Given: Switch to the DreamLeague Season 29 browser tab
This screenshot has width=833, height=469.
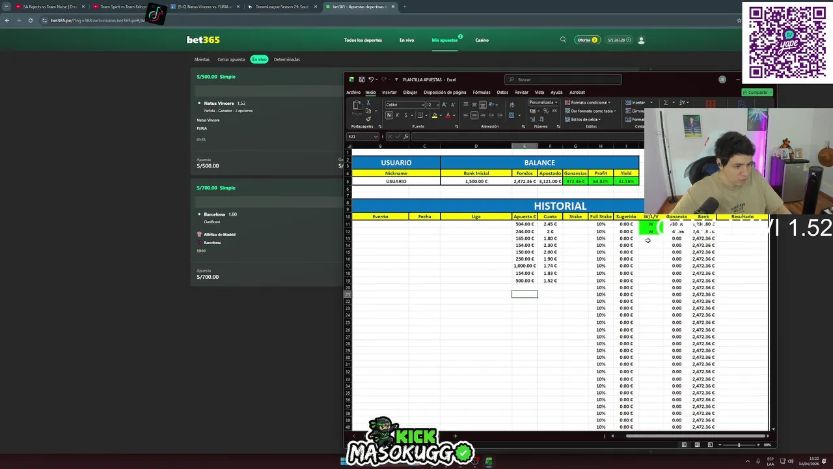Looking at the screenshot, I should point(282,7).
